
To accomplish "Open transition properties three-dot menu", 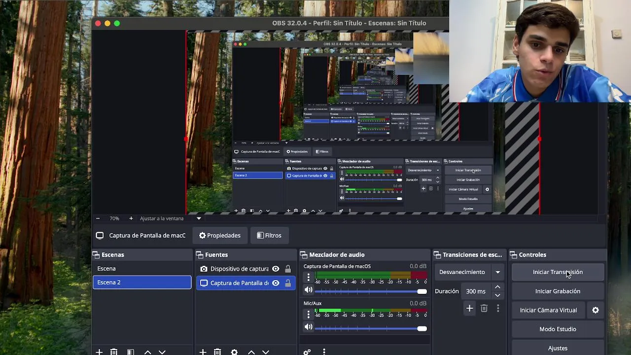I will (498, 309).
